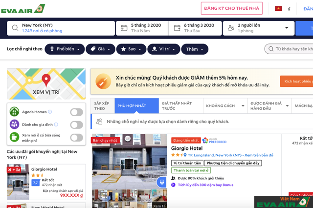Viewport: 313px width, 208px height.
Task: Select the partially visible Mách bạn tab
Action: tap(302, 106)
